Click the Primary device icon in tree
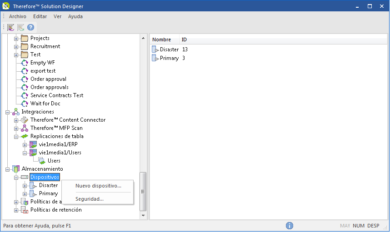Viewport: 390px width, 232px height. click(x=33, y=194)
